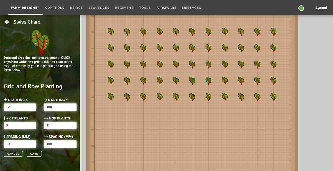Click the horizontal spacing arrow icon

pyautogui.click(x=46, y=137)
